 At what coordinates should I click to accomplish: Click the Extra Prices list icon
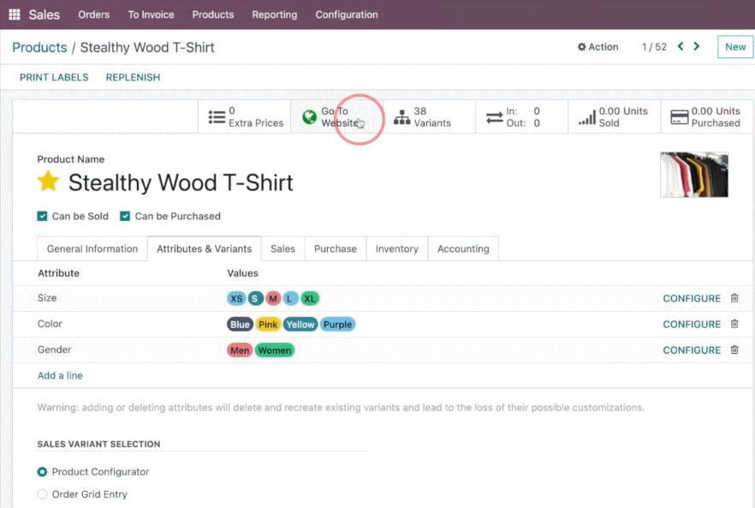pyautogui.click(x=217, y=117)
